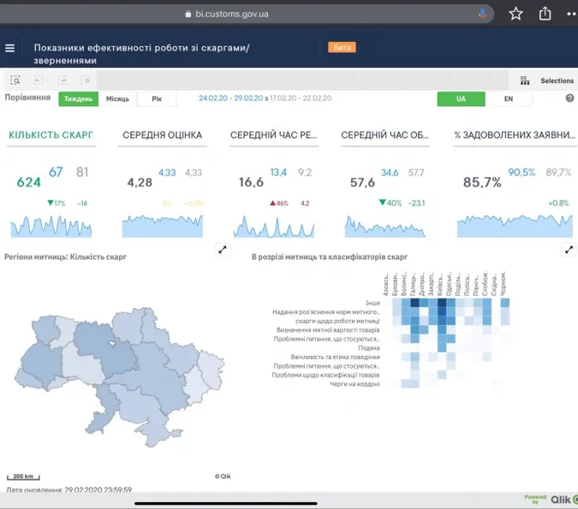578x509 pixels.
Task: Click the step back selection icon
Action: pos(39,80)
